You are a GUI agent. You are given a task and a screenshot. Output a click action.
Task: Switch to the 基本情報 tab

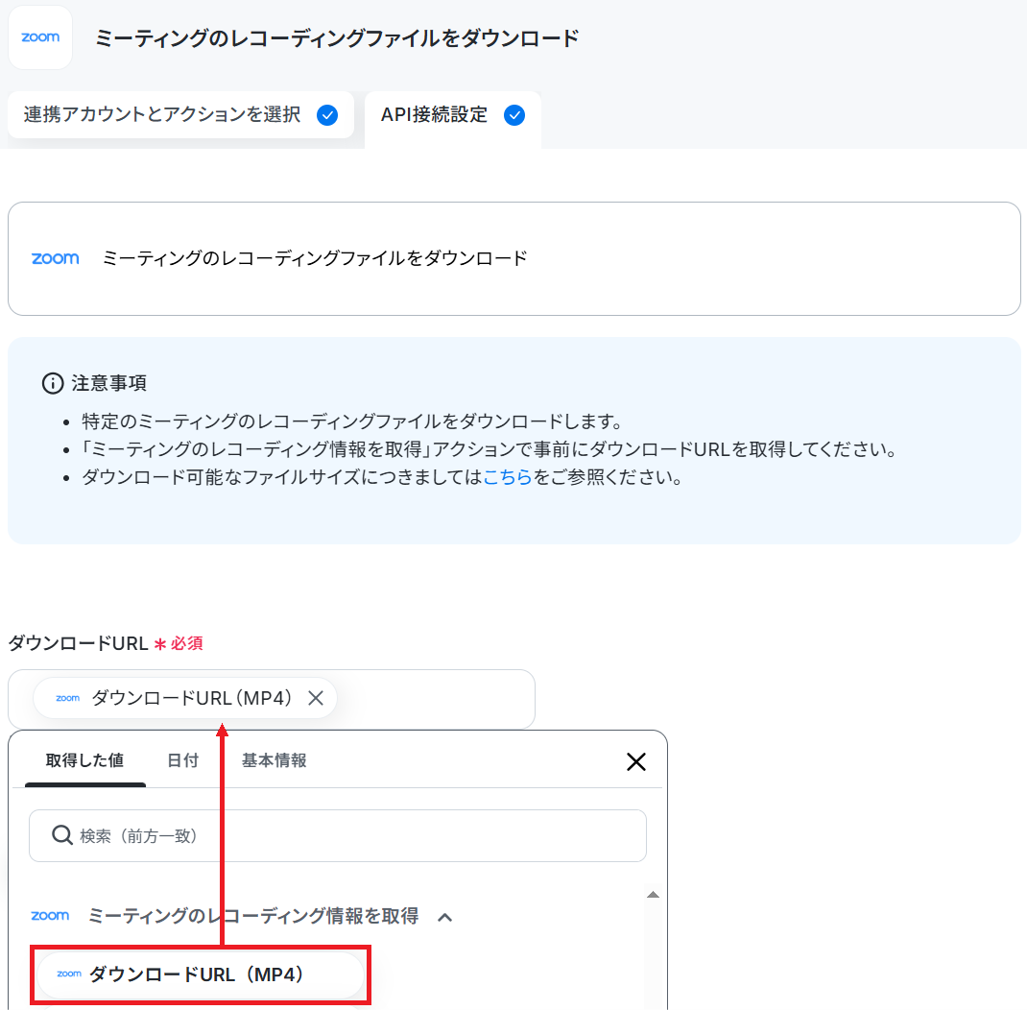(x=275, y=760)
